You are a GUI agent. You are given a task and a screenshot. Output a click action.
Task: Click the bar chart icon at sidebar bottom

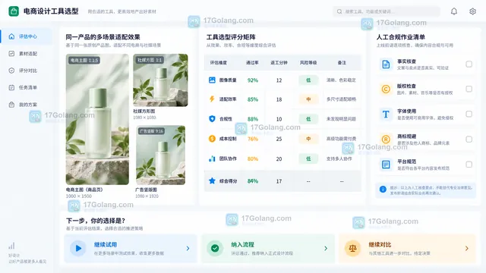coord(11,246)
